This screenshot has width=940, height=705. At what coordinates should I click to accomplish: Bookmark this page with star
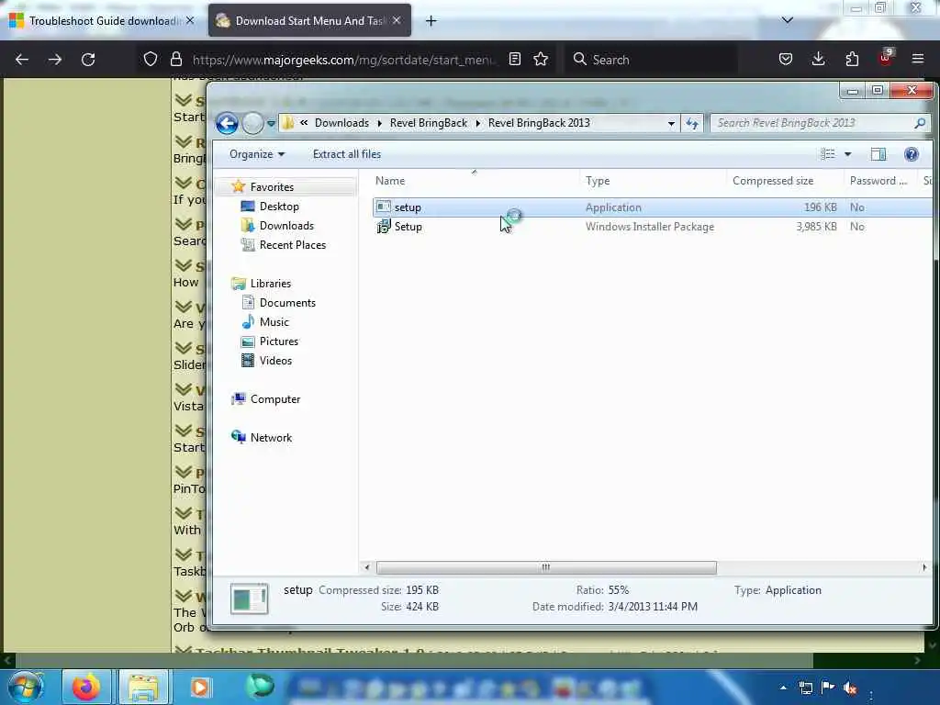click(x=541, y=59)
